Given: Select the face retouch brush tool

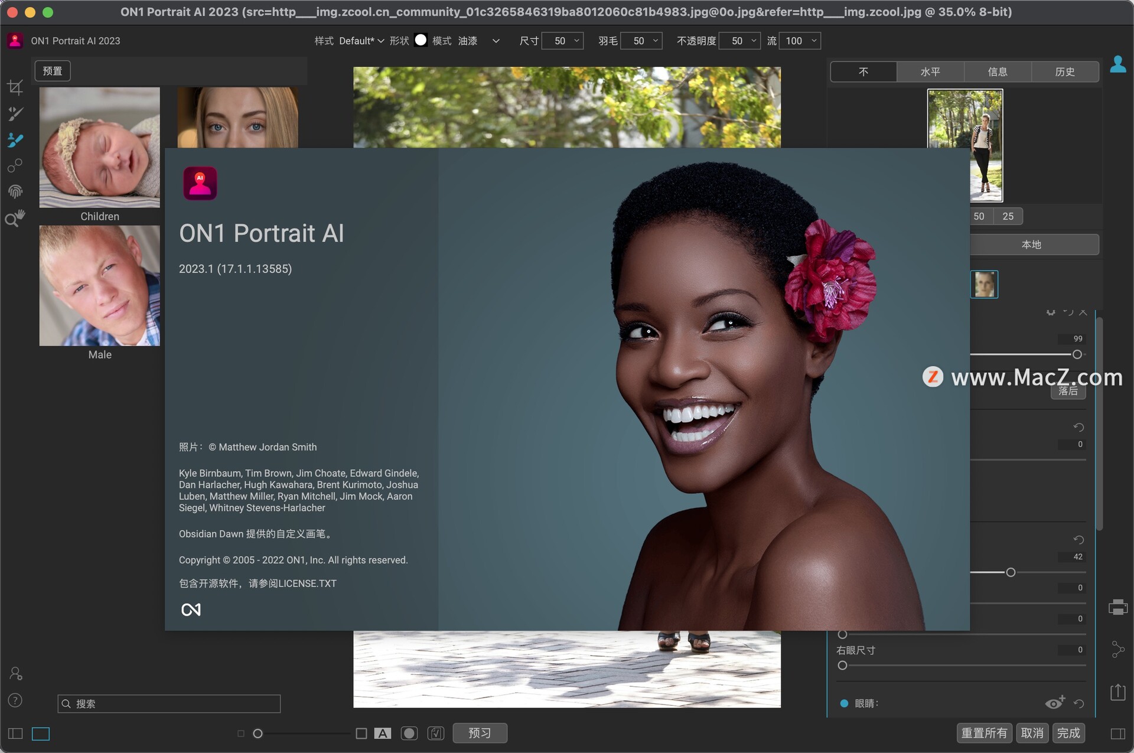Looking at the screenshot, I should 16,140.
